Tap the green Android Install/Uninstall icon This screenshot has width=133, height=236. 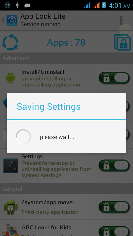tap(11, 78)
